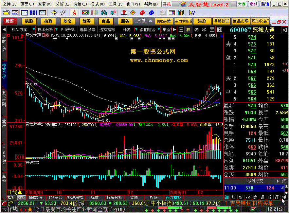Screen dimensions: 289x213
Task: Click the 细 button next to 分时成交
Action: [284, 181]
